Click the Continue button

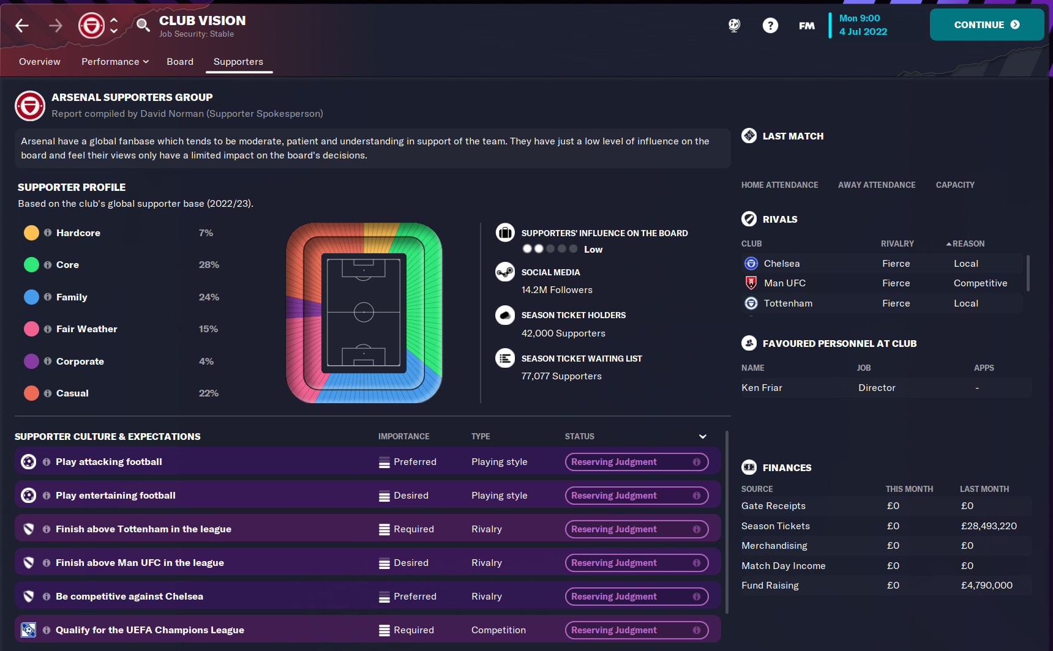pyautogui.click(x=987, y=24)
